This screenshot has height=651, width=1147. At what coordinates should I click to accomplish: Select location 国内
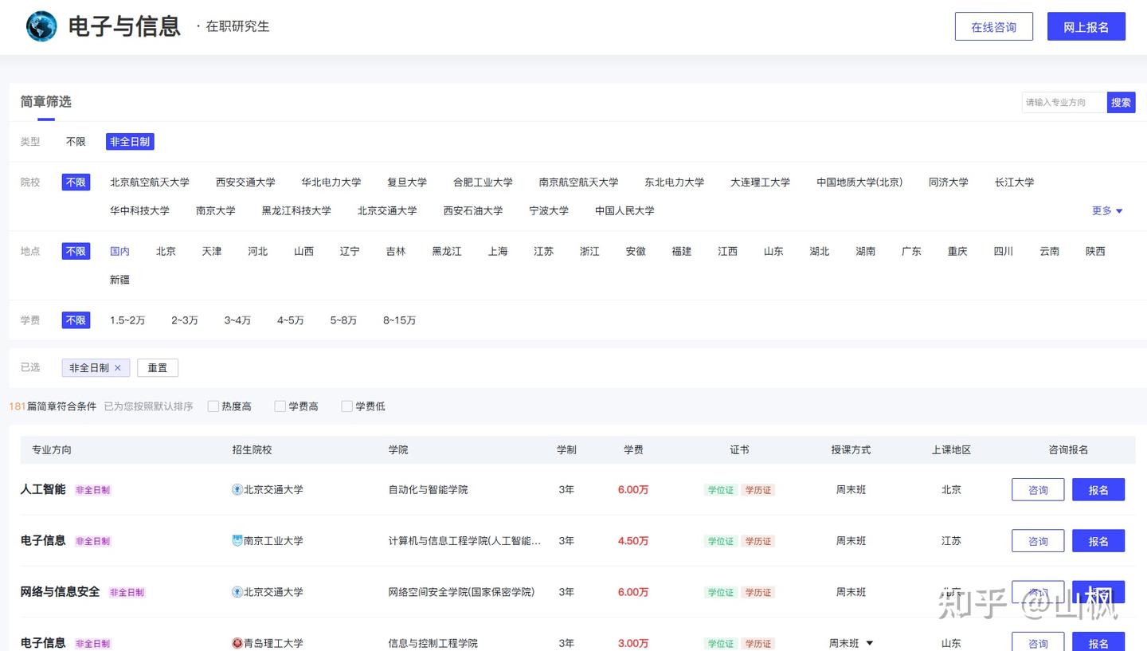coord(119,251)
